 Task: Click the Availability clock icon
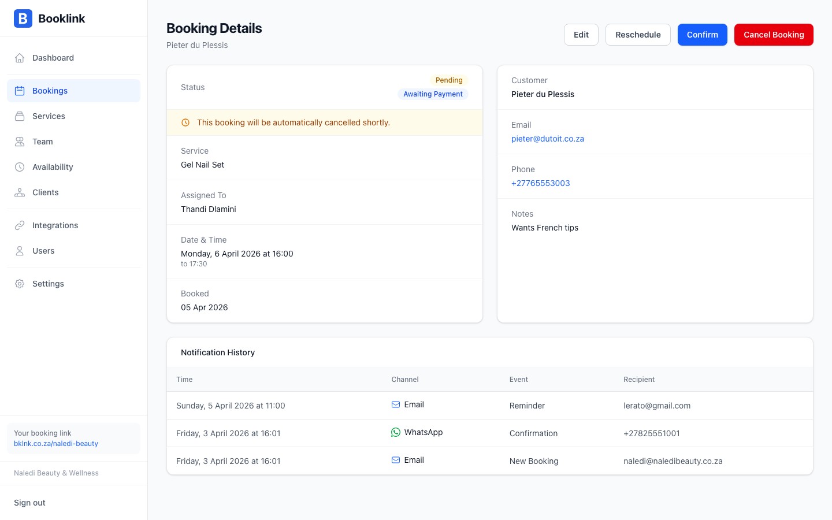click(20, 167)
